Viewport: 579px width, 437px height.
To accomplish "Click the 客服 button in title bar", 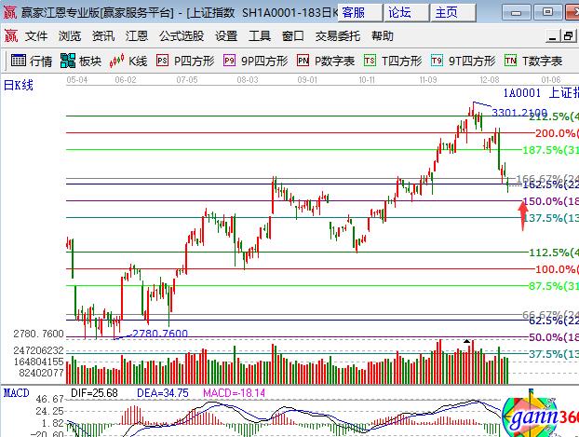I will point(353,12).
